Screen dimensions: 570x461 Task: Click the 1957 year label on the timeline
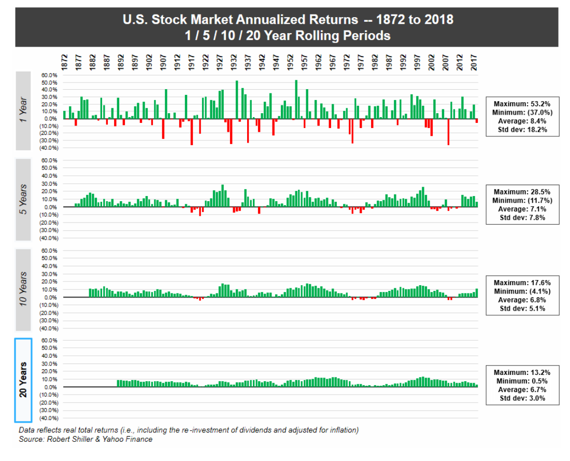[x=305, y=61]
